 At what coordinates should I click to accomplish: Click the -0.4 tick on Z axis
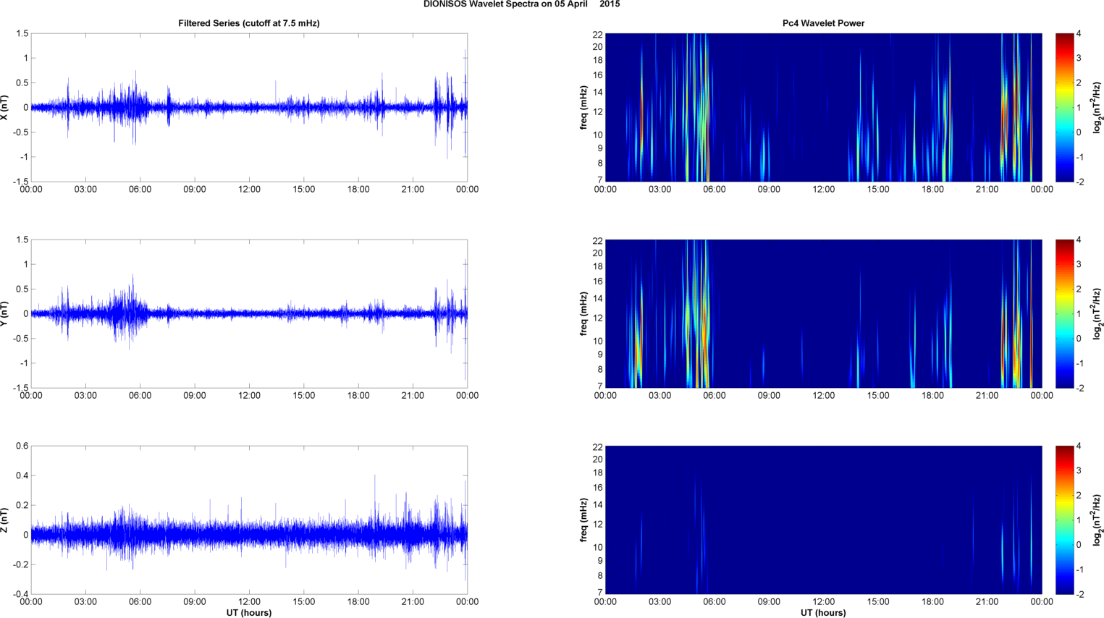pos(20,594)
